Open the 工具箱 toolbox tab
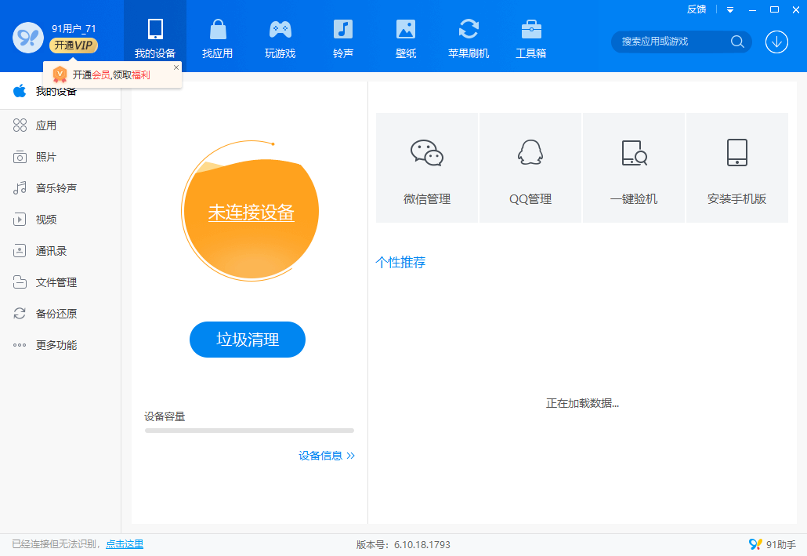The height and width of the screenshot is (556, 807). point(530,39)
